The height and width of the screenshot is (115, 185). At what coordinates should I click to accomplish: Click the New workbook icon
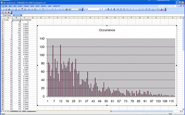(3, 9)
